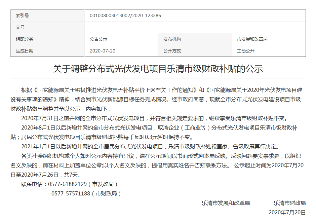Click the 乐清市财政局 signature
The image size is (316, 221).
click(x=289, y=203)
